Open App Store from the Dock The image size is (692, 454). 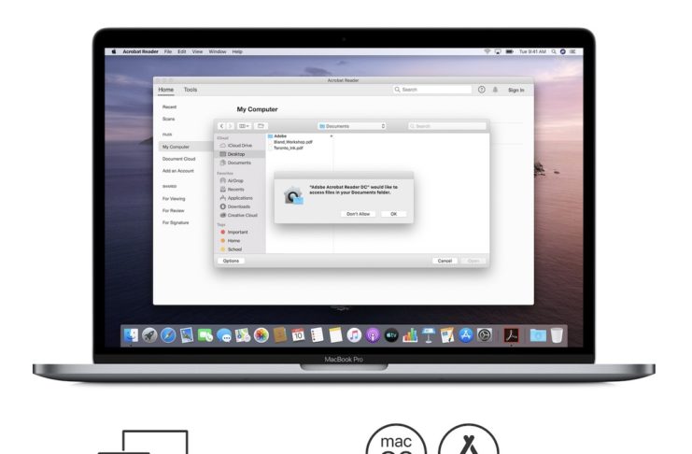(x=466, y=335)
